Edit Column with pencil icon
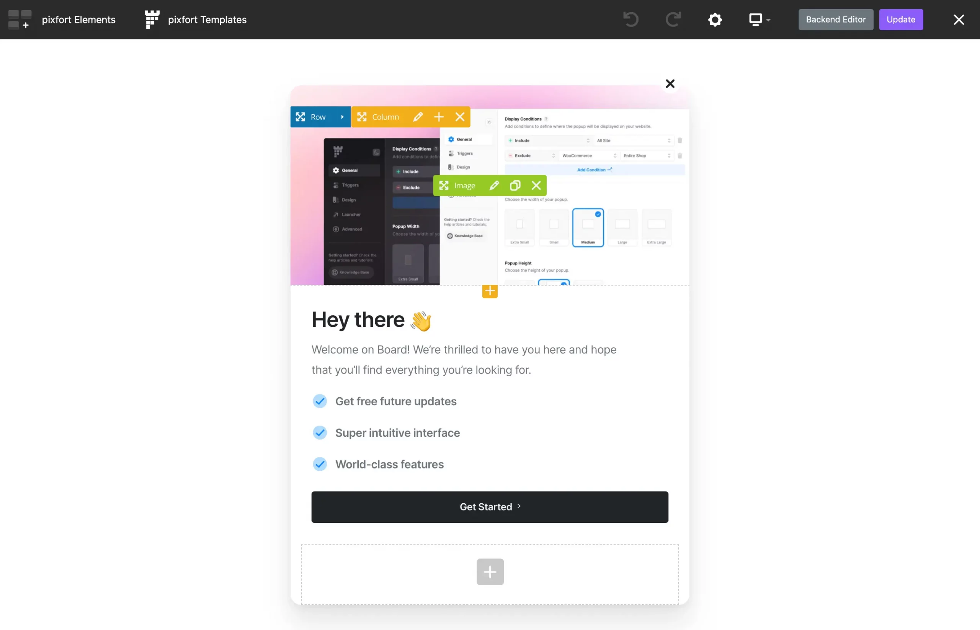 pos(418,117)
